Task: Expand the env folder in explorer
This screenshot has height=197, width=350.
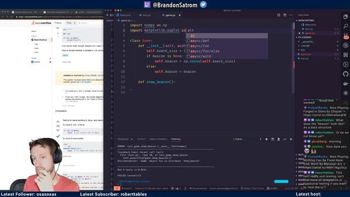Action: point(302,50)
